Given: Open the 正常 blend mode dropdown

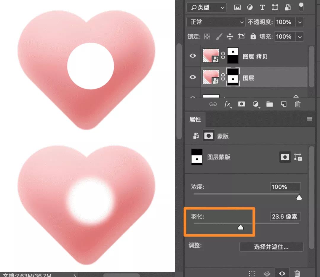Looking at the screenshot, I should point(216,22).
